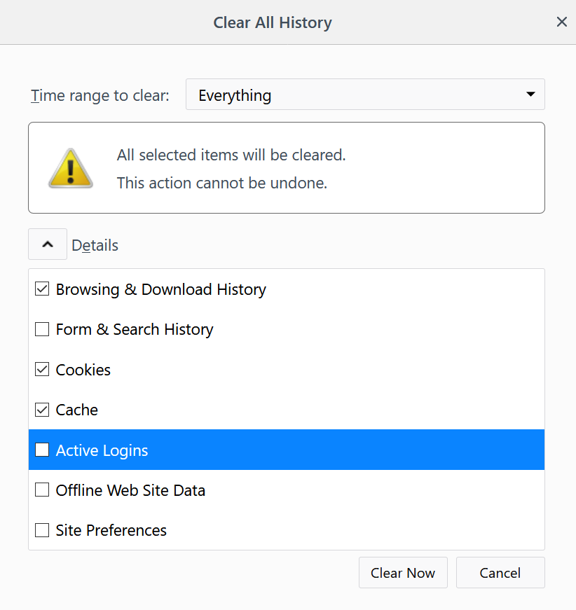This screenshot has height=610, width=576.
Task: Click the Clear Now button
Action: (403, 573)
